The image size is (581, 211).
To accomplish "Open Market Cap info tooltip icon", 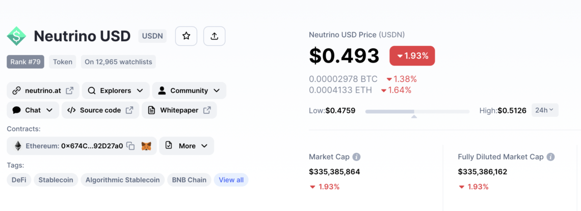I will tap(356, 157).
